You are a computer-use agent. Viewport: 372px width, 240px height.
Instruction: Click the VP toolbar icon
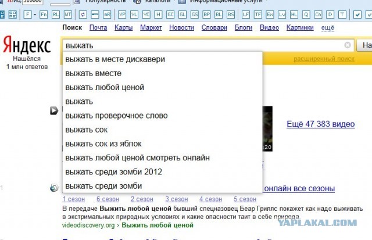pos(122,15)
